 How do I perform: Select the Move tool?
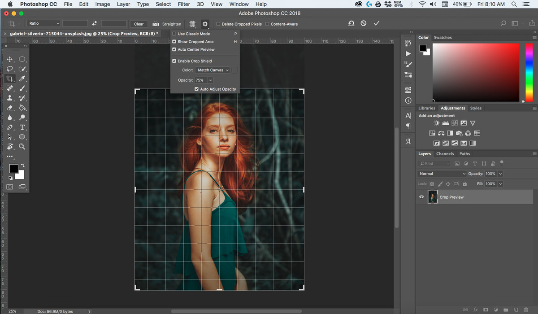10,59
